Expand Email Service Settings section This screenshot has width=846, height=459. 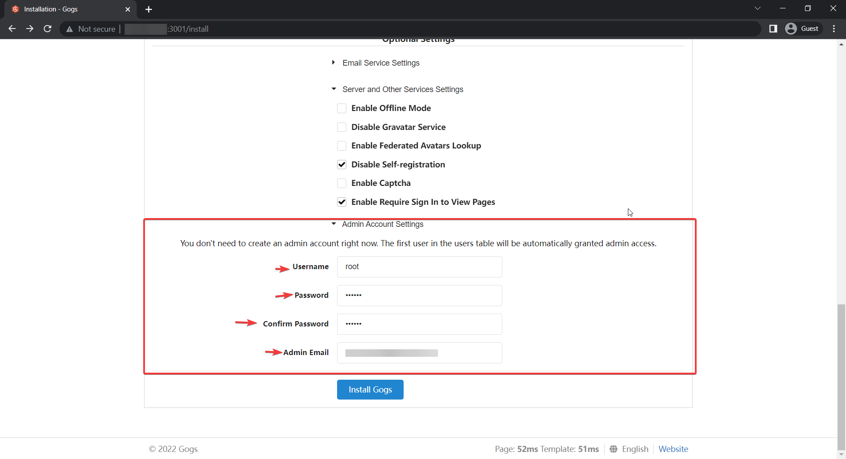[x=375, y=63]
